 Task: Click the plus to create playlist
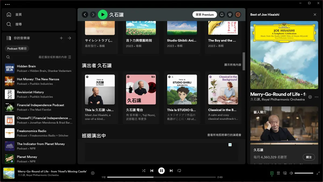tap(61, 38)
